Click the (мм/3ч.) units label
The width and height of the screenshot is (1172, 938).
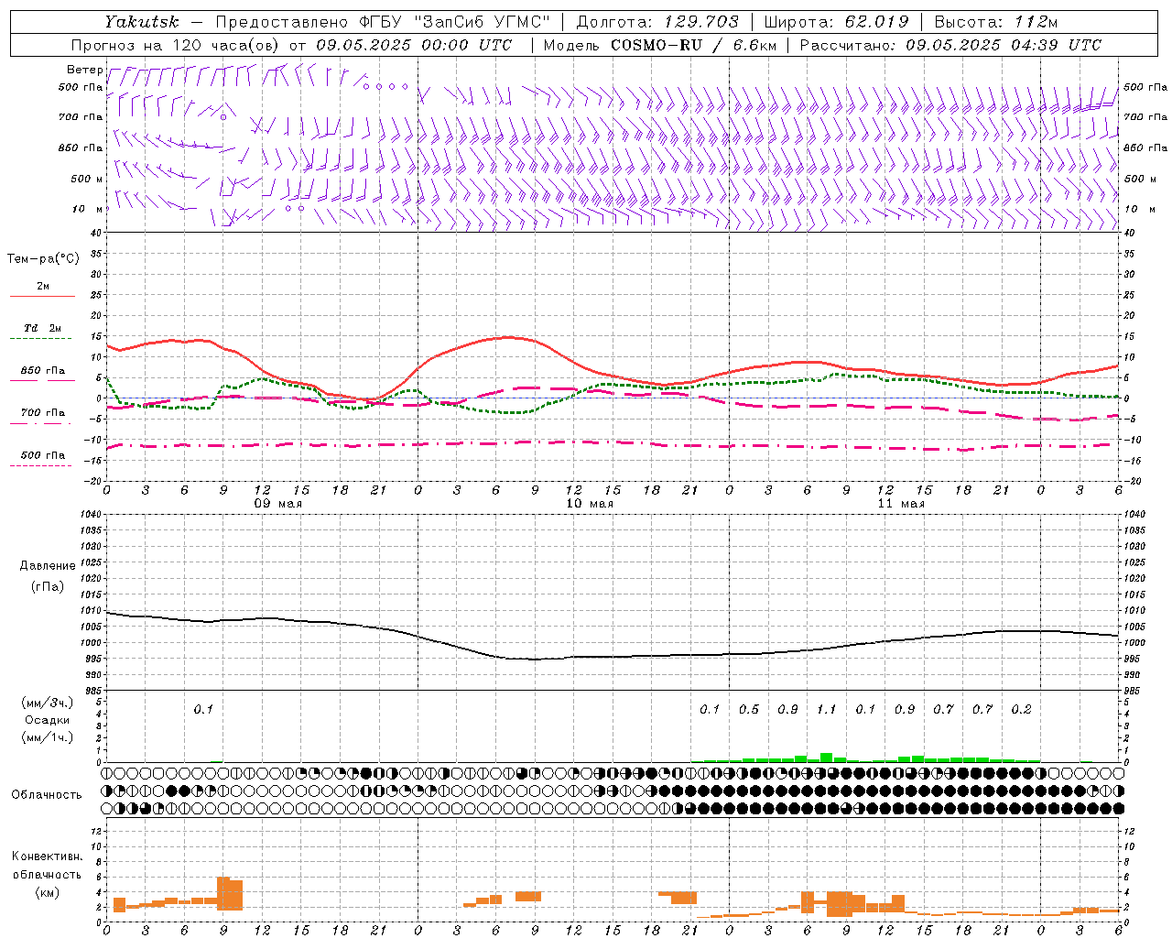tap(48, 703)
